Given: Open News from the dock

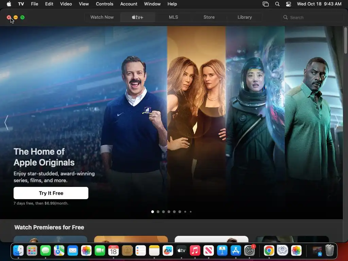Looking at the screenshot, I should [x=208, y=250].
